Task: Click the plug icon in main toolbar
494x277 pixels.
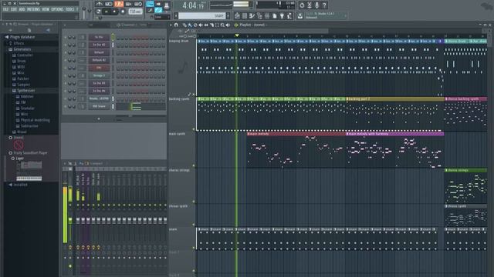Action: (282, 15)
